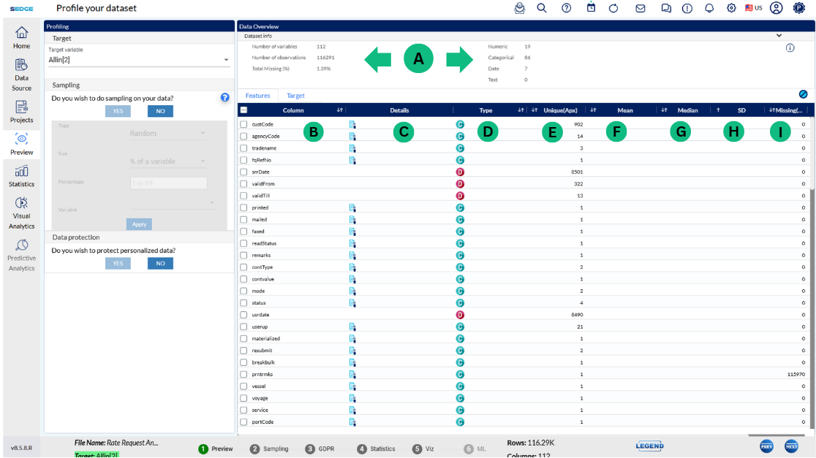Image resolution: width=816 pixels, height=458 pixels.
Task: Open notifications bell icon
Action: [x=709, y=8]
